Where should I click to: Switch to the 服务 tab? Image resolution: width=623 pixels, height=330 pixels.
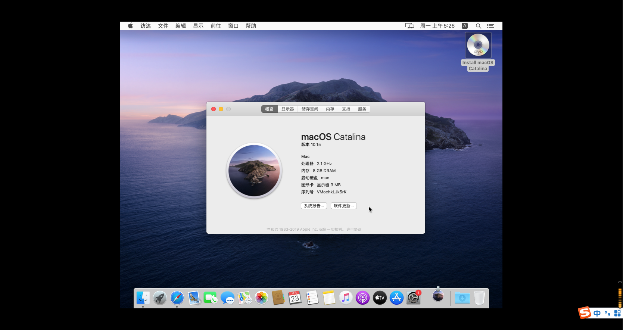coord(362,109)
